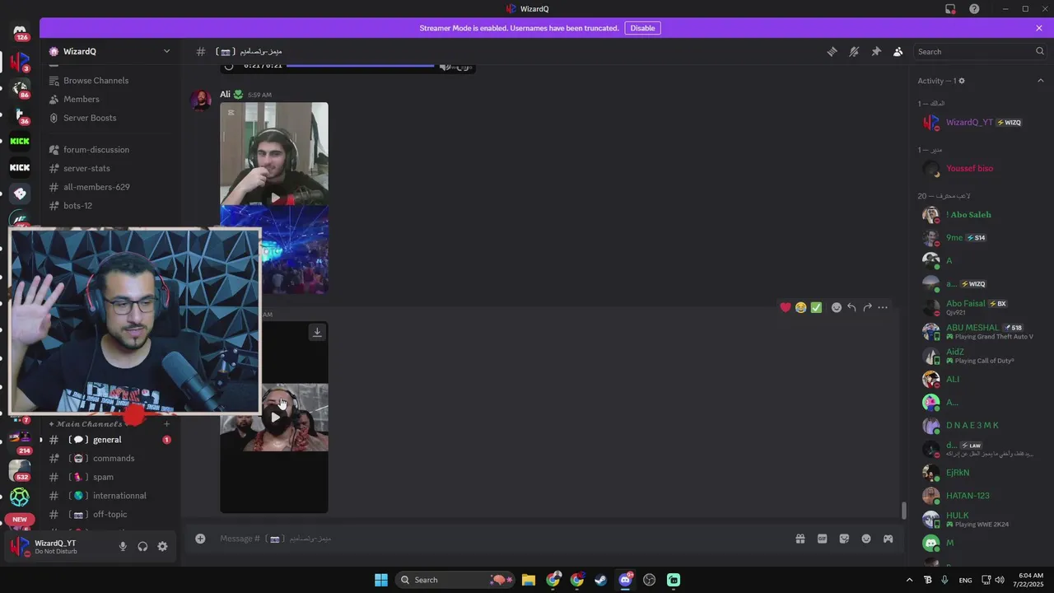Open Add Reaction smiley on message

pyautogui.click(x=837, y=307)
